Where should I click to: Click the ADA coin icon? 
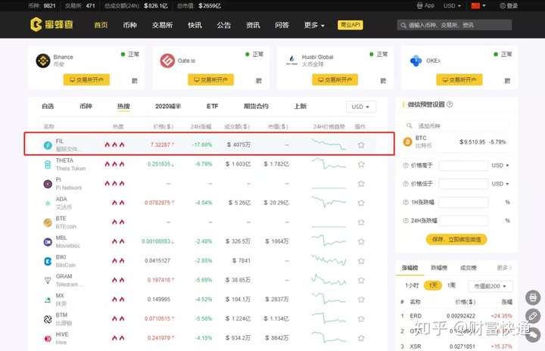point(48,203)
